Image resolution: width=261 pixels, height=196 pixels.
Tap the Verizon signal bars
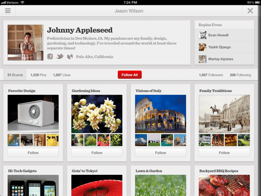click(3, 2)
